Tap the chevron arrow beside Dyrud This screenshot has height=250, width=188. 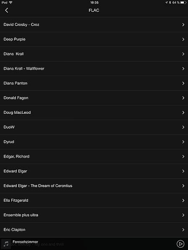click(x=183, y=142)
